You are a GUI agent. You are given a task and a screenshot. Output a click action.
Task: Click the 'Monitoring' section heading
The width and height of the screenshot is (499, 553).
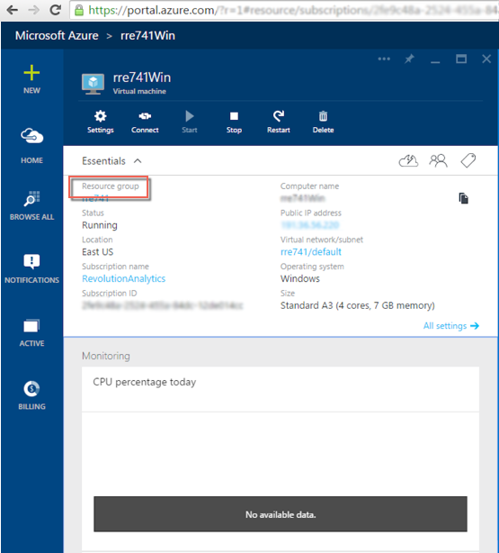click(x=106, y=356)
